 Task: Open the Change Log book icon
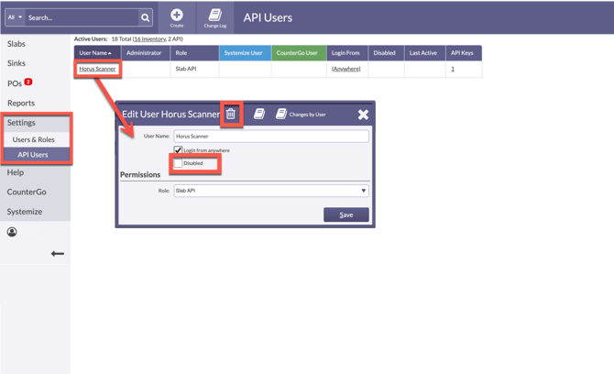pyautogui.click(x=215, y=16)
